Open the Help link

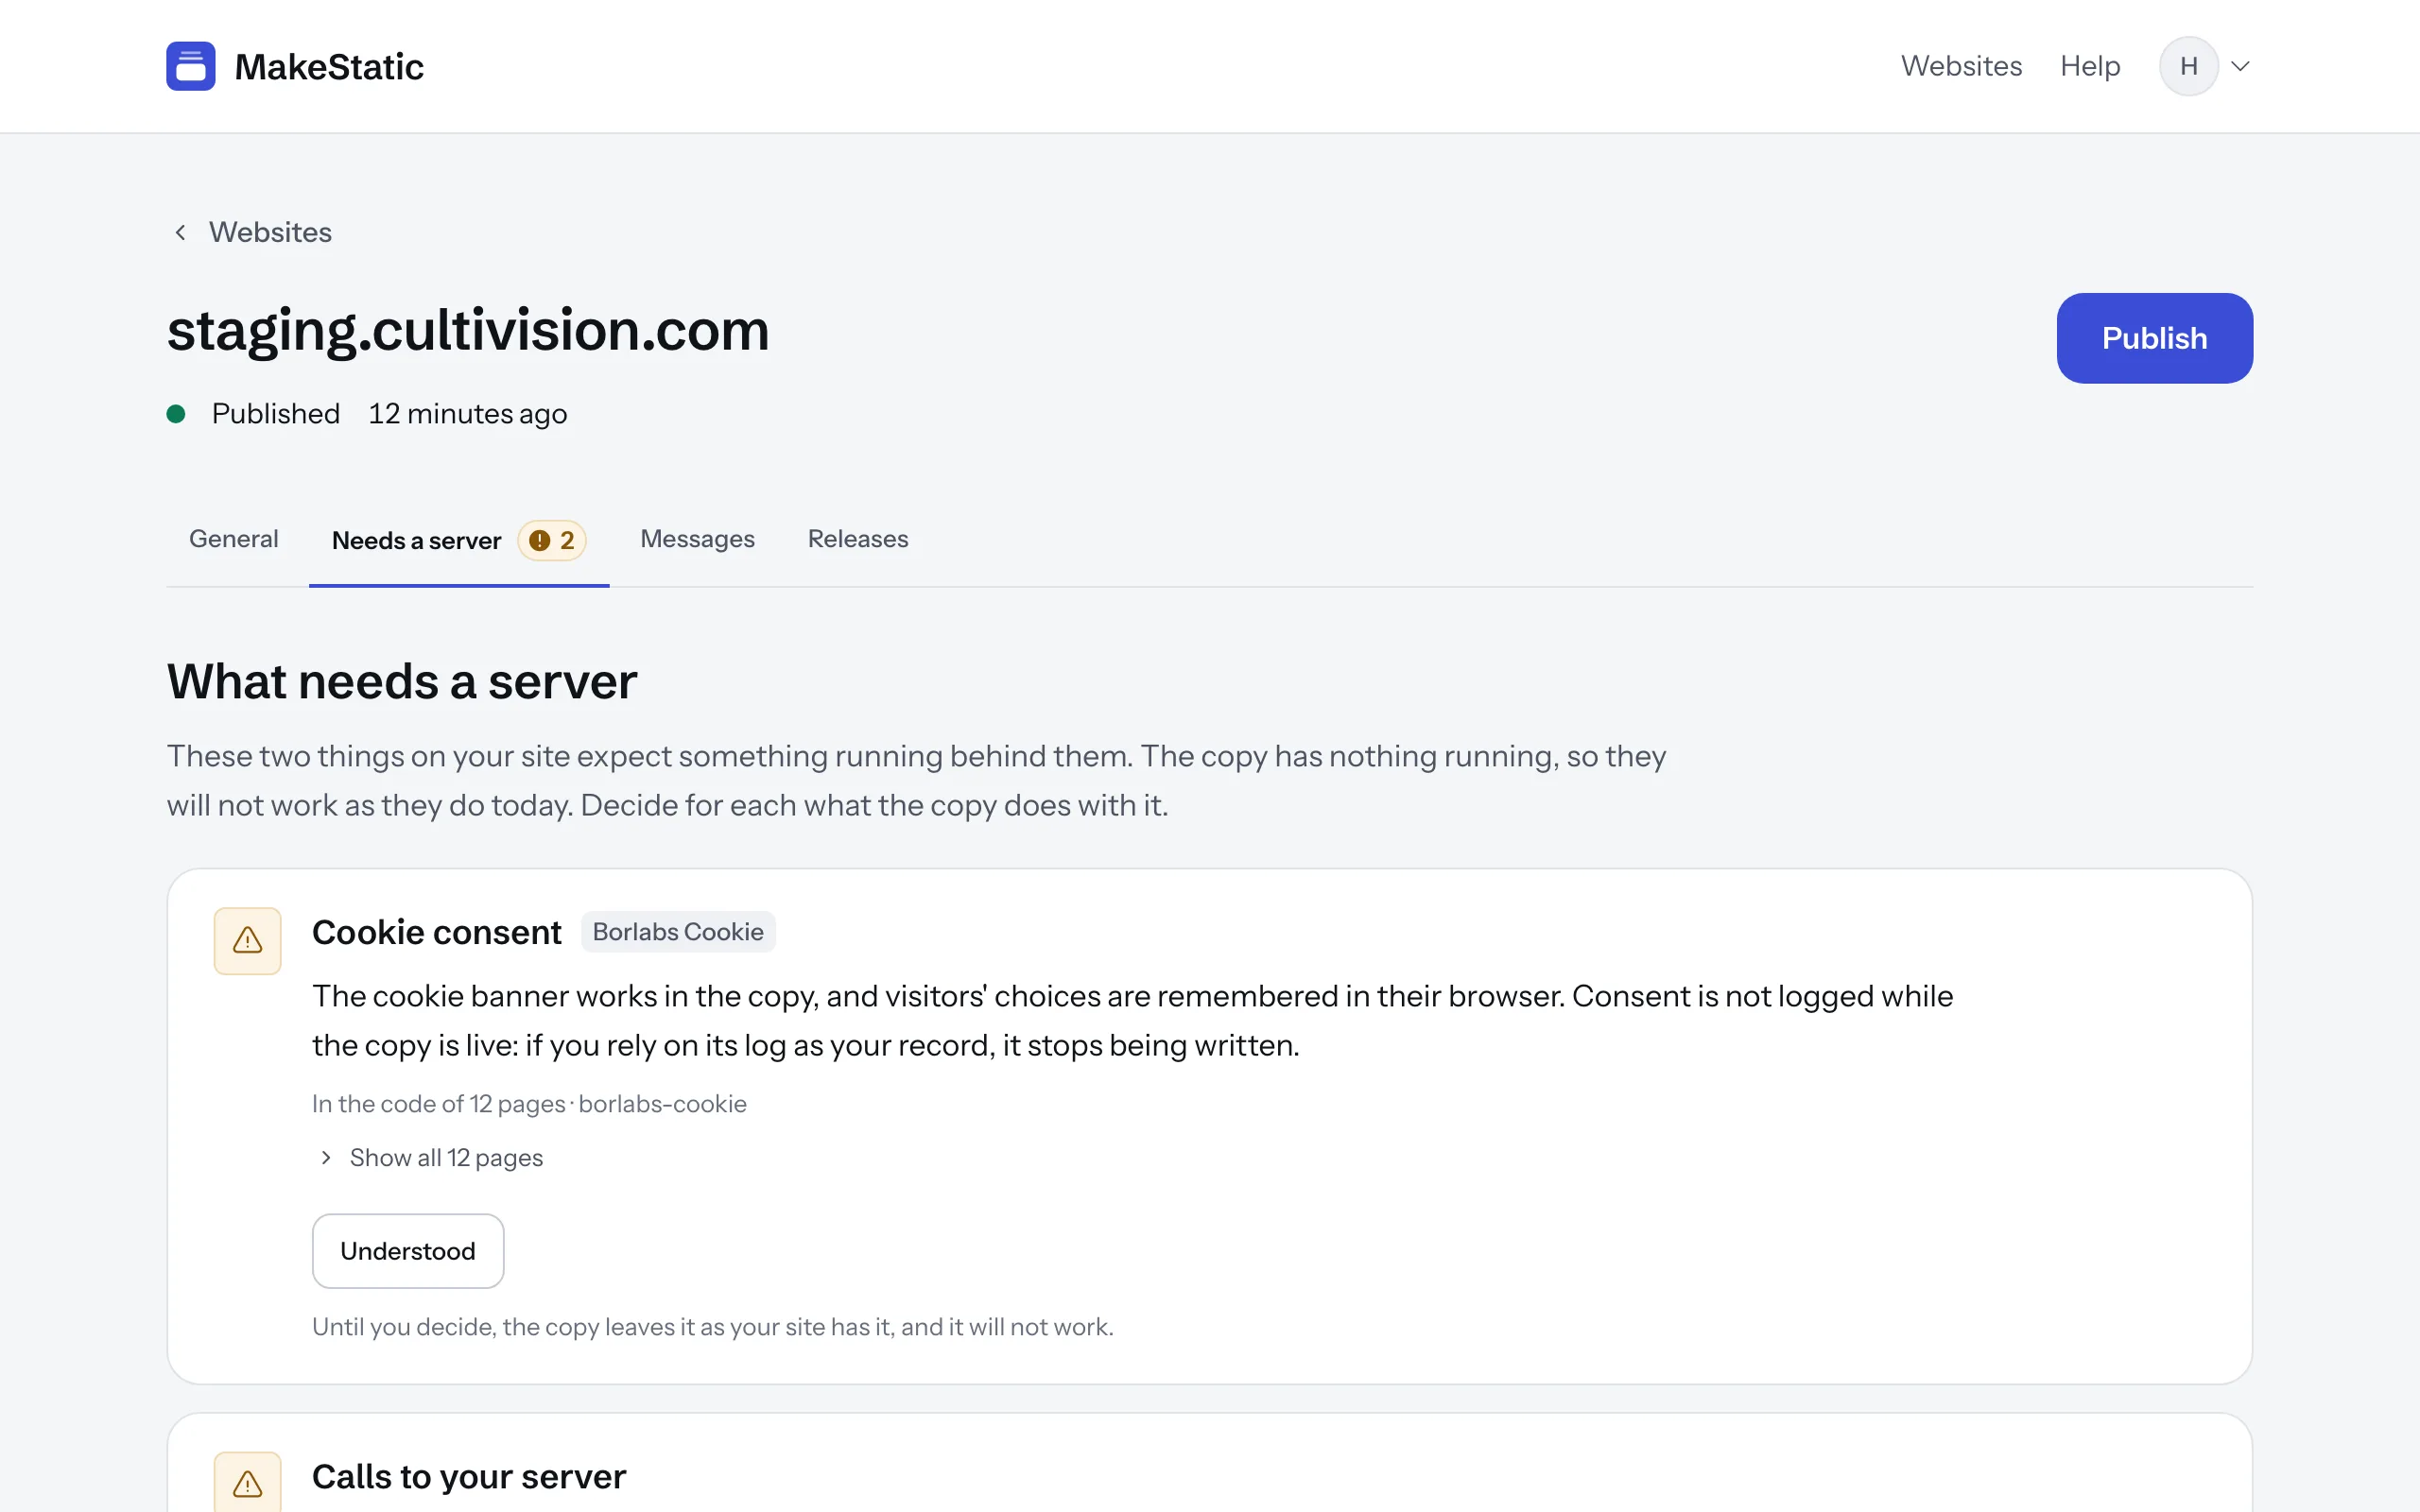(2090, 66)
